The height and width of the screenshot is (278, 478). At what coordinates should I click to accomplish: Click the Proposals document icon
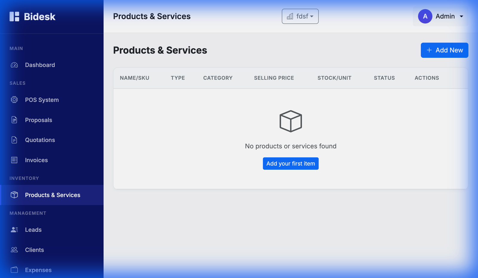pos(14,120)
